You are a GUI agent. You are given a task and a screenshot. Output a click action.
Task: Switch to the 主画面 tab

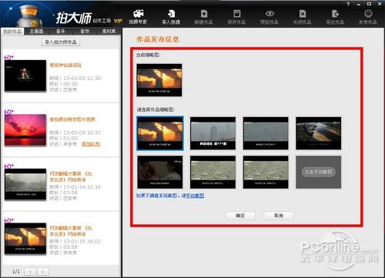coord(36,32)
